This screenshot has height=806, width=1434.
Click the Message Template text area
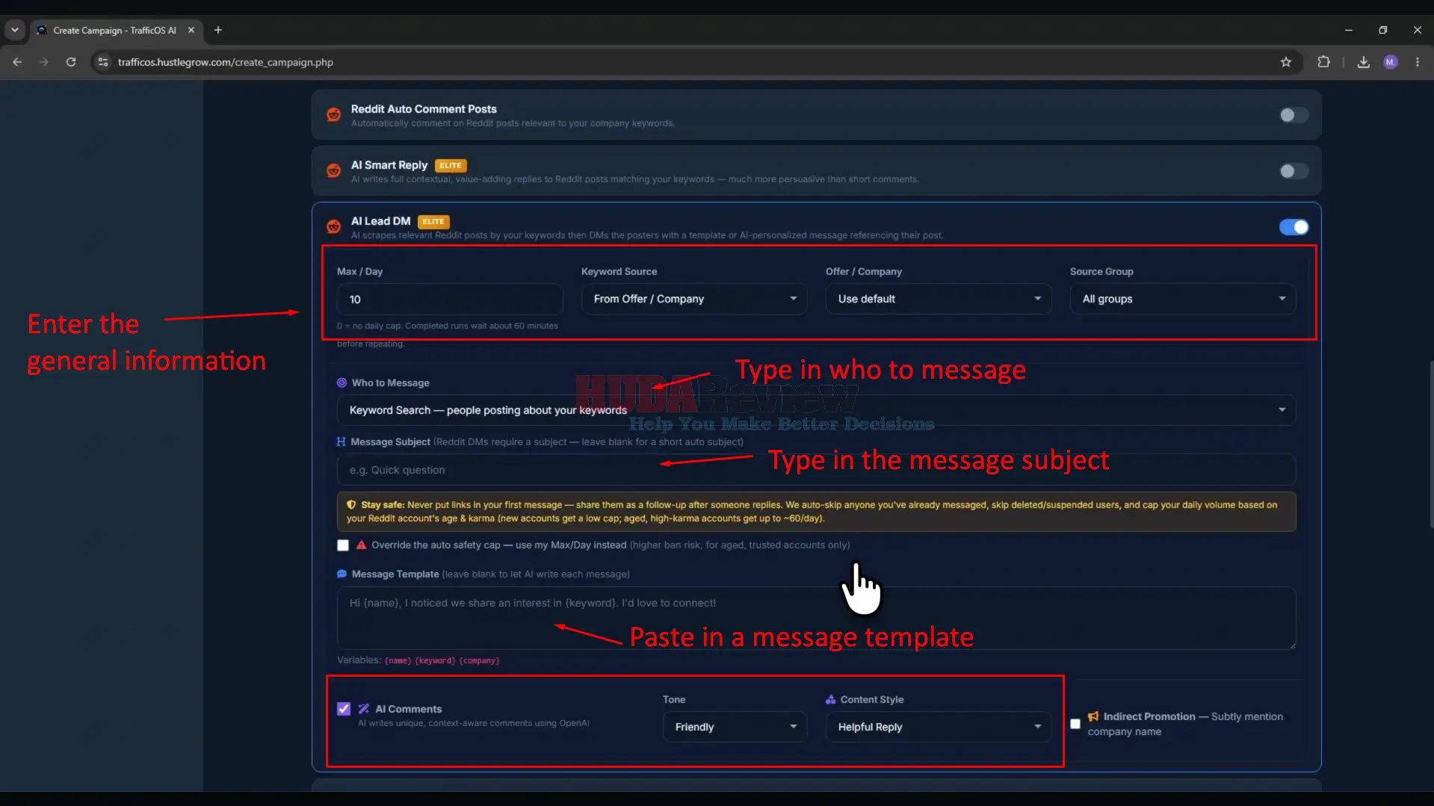(x=816, y=618)
